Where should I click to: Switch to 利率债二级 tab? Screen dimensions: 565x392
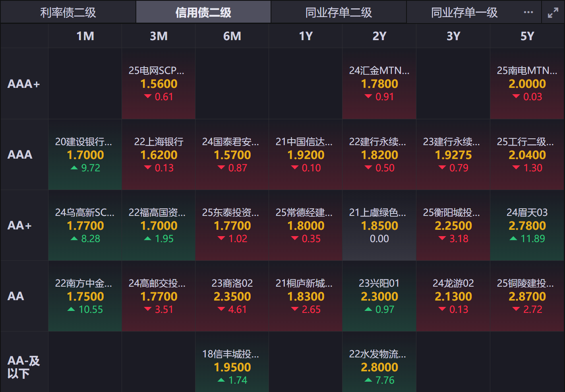pyautogui.click(x=68, y=12)
